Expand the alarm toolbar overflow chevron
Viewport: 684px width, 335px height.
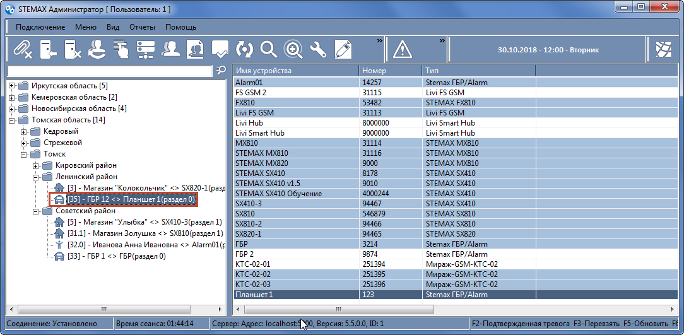(x=442, y=40)
